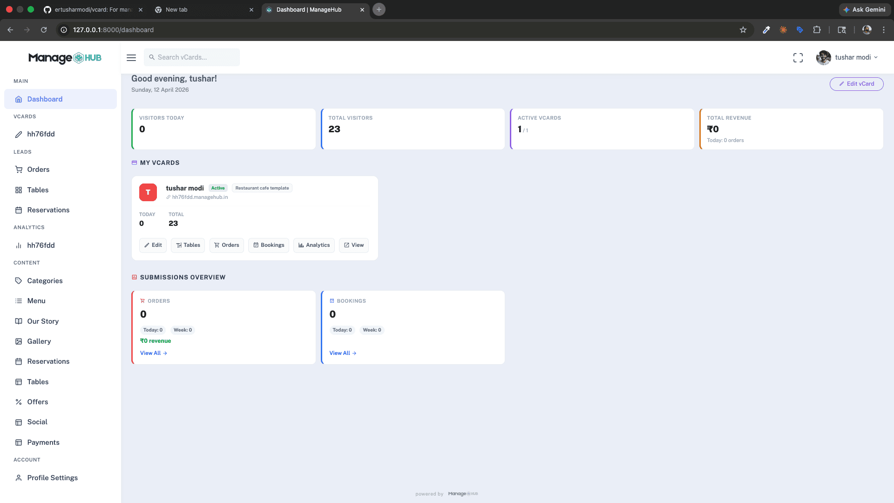Viewport: 894px width, 503px height.
Task: Click the Active vCards stat card
Action: pyautogui.click(x=602, y=129)
